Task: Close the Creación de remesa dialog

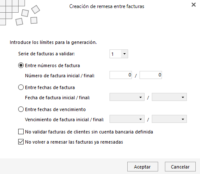Action: [194, 5]
